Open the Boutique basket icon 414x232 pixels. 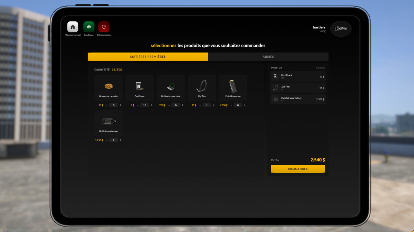[89, 27]
